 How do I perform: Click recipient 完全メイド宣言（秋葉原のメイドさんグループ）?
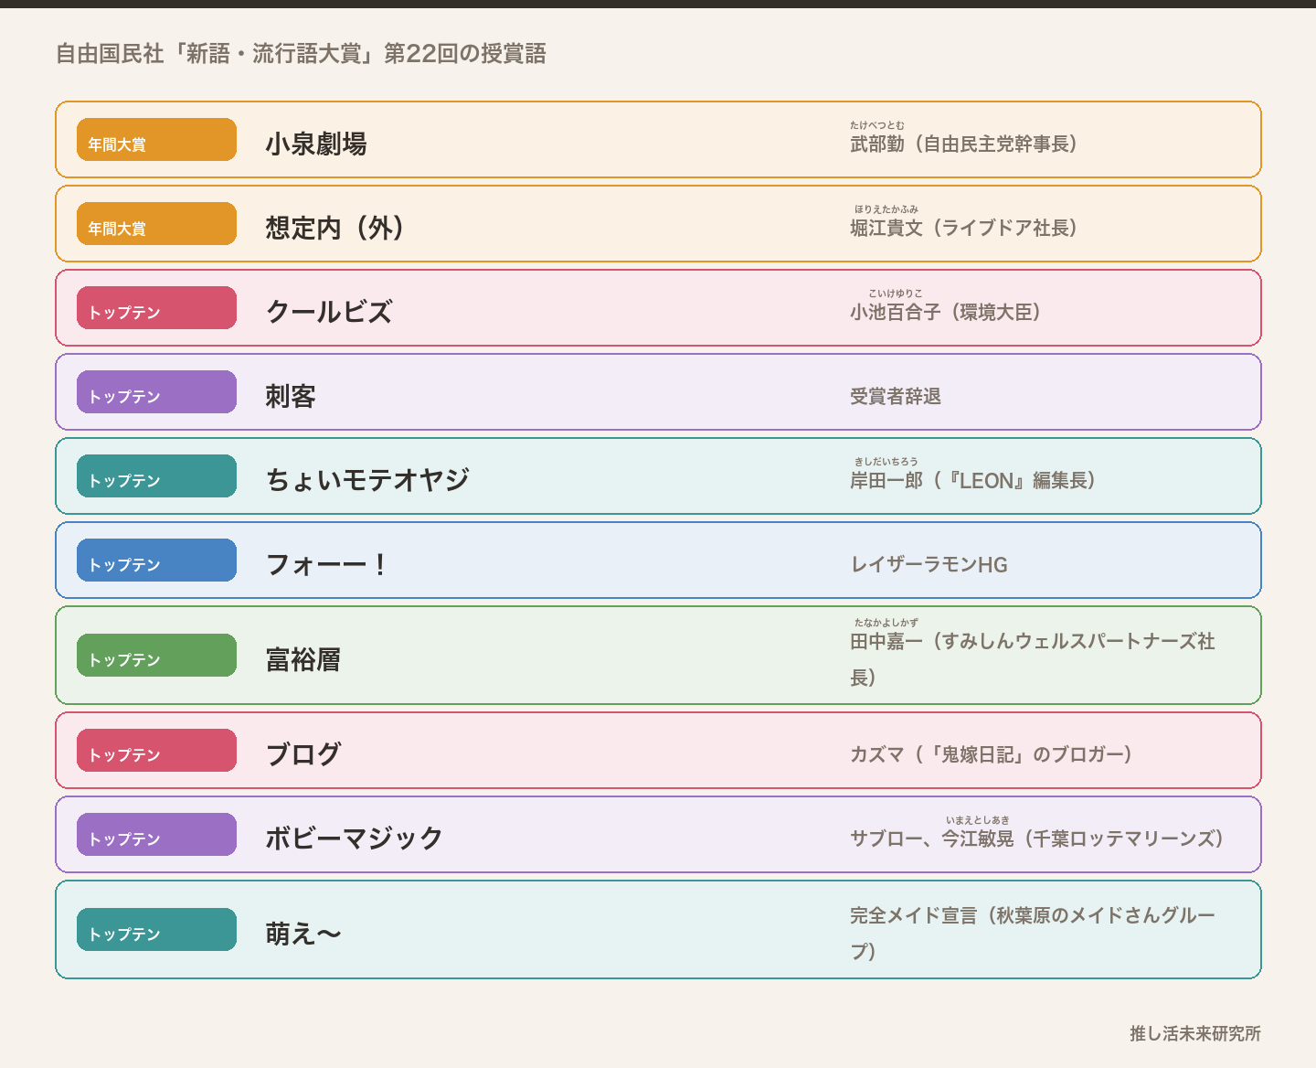click(x=1033, y=933)
